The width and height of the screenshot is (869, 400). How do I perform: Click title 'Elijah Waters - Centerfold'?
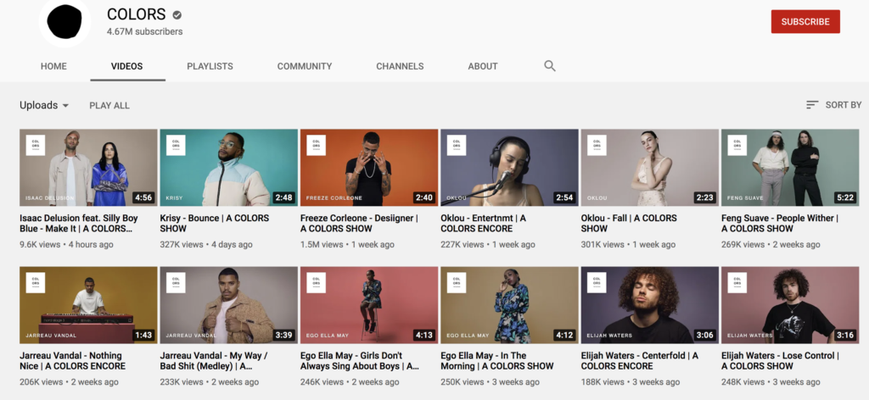point(640,361)
